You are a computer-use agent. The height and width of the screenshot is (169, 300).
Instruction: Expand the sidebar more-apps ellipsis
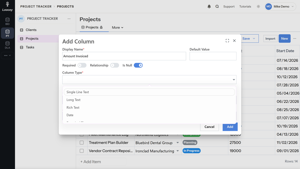pos(7,55)
